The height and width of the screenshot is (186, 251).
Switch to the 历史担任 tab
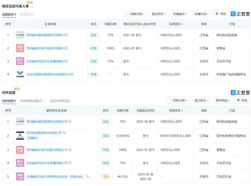point(27,14)
